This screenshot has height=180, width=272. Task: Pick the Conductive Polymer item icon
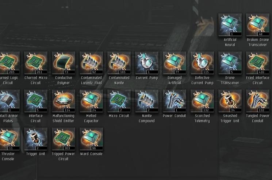coord(64,63)
